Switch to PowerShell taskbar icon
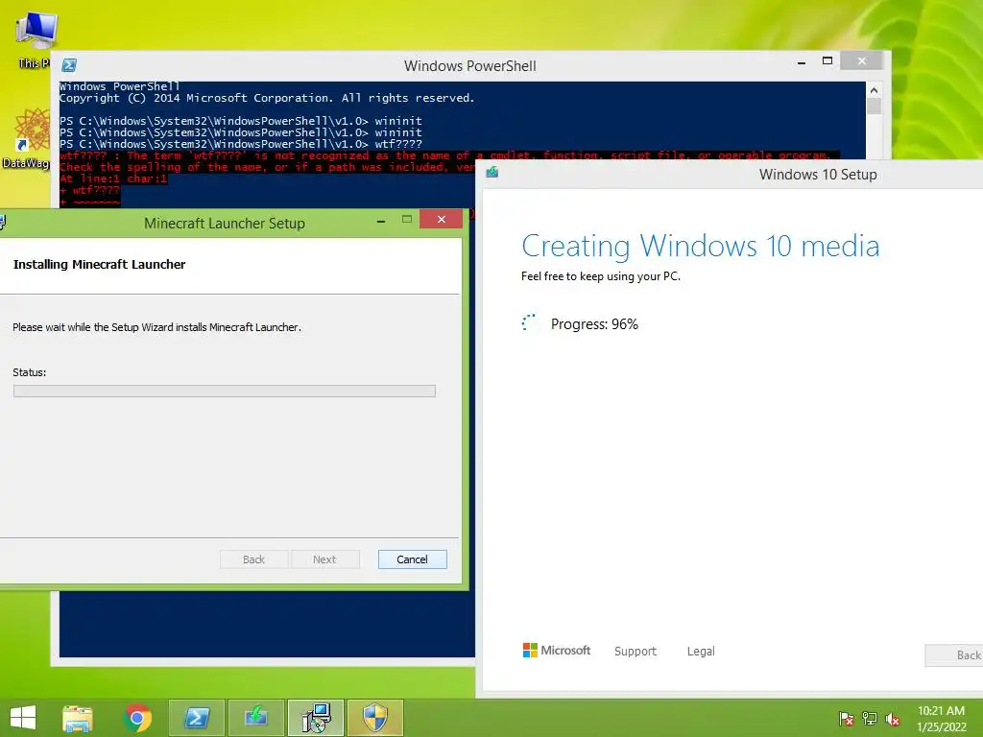983x737 pixels. [x=196, y=718]
